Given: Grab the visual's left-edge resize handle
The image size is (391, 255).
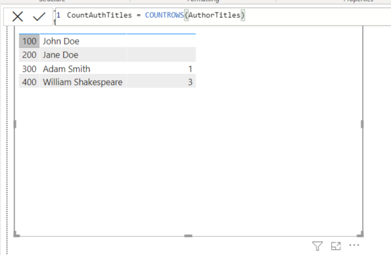Looking at the screenshot, I should click(14, 124).
